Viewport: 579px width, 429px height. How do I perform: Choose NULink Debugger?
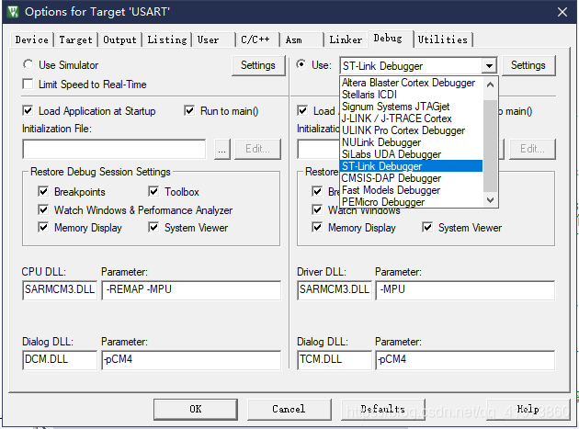[411, 142]
